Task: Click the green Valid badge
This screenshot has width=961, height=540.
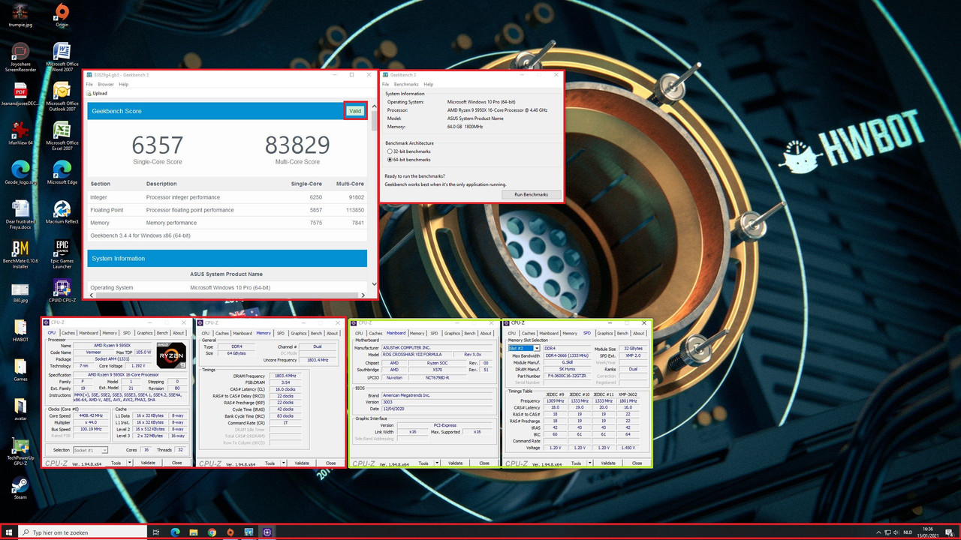Action: pos(355,110)
